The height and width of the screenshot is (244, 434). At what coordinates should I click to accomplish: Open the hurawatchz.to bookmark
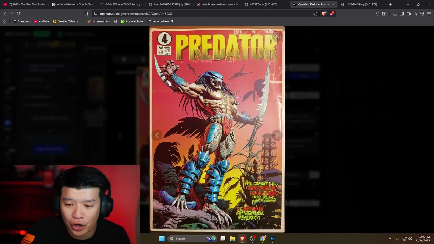[x=132, y=21]
